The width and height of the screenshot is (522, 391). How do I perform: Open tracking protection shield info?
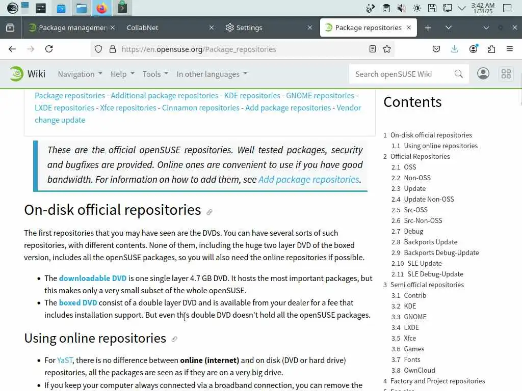tap(98, 49)
